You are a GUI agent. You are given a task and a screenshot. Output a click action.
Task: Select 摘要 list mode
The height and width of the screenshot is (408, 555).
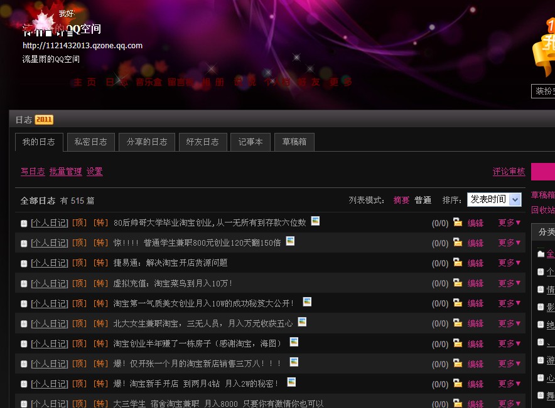pos(401,201)
